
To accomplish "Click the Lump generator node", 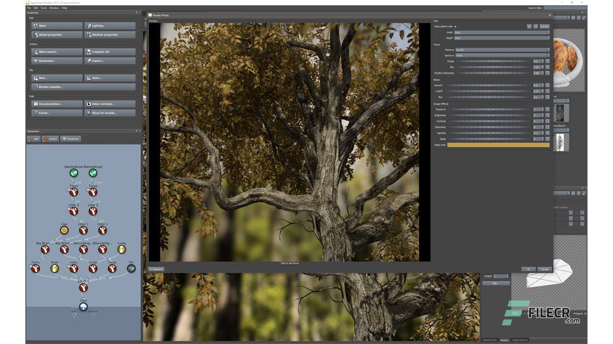I will coord(122,250).
